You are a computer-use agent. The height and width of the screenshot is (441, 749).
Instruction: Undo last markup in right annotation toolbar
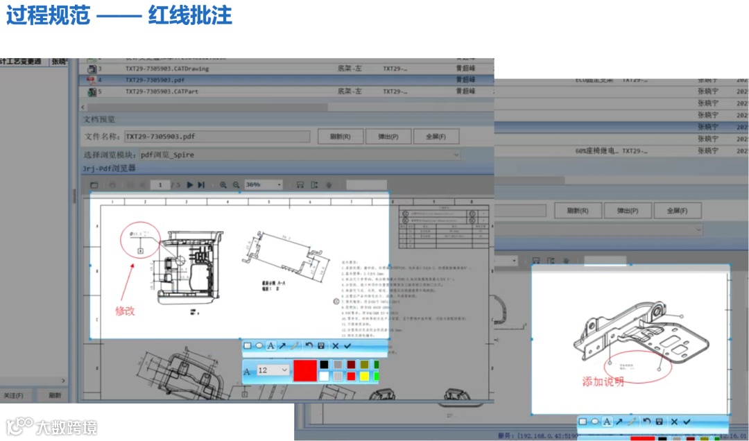tap(646, 422)
